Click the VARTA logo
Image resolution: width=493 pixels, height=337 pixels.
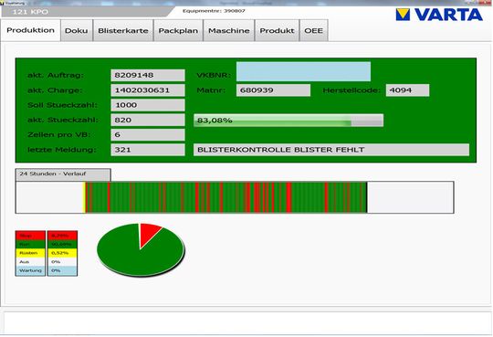pyautogui.click(x=439, y=15)
